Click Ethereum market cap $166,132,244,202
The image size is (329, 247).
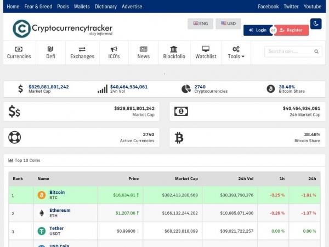pyautogui.click(x=180, y=213)
